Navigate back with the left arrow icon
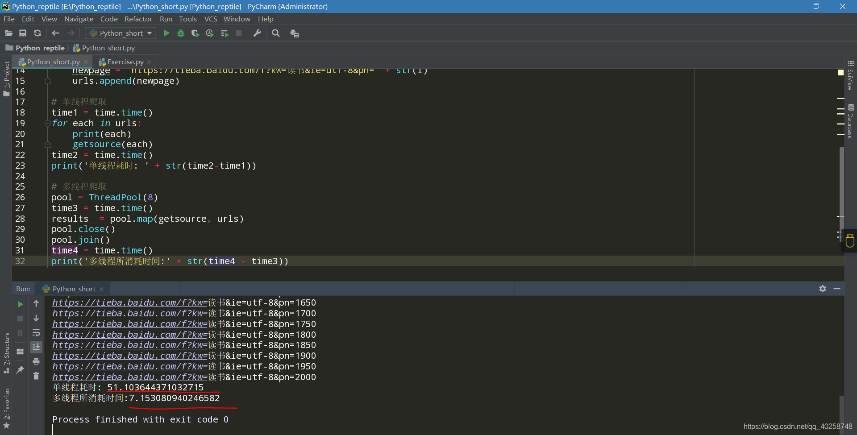Viewport: 857px width, 435px height. [55, 33]
